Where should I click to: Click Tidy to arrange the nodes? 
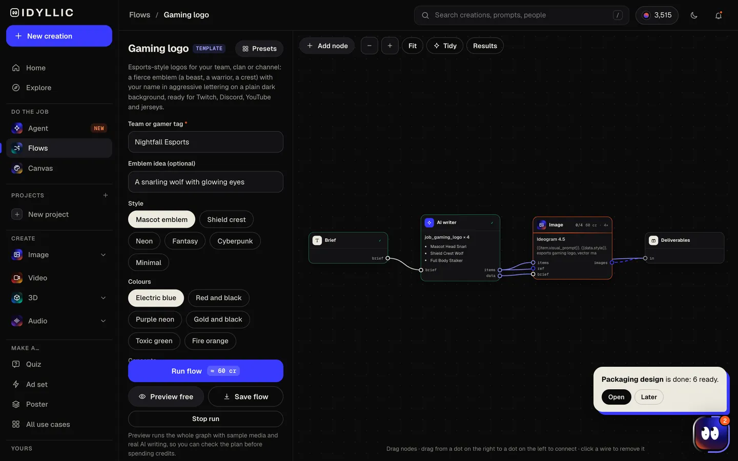point(445,46)
